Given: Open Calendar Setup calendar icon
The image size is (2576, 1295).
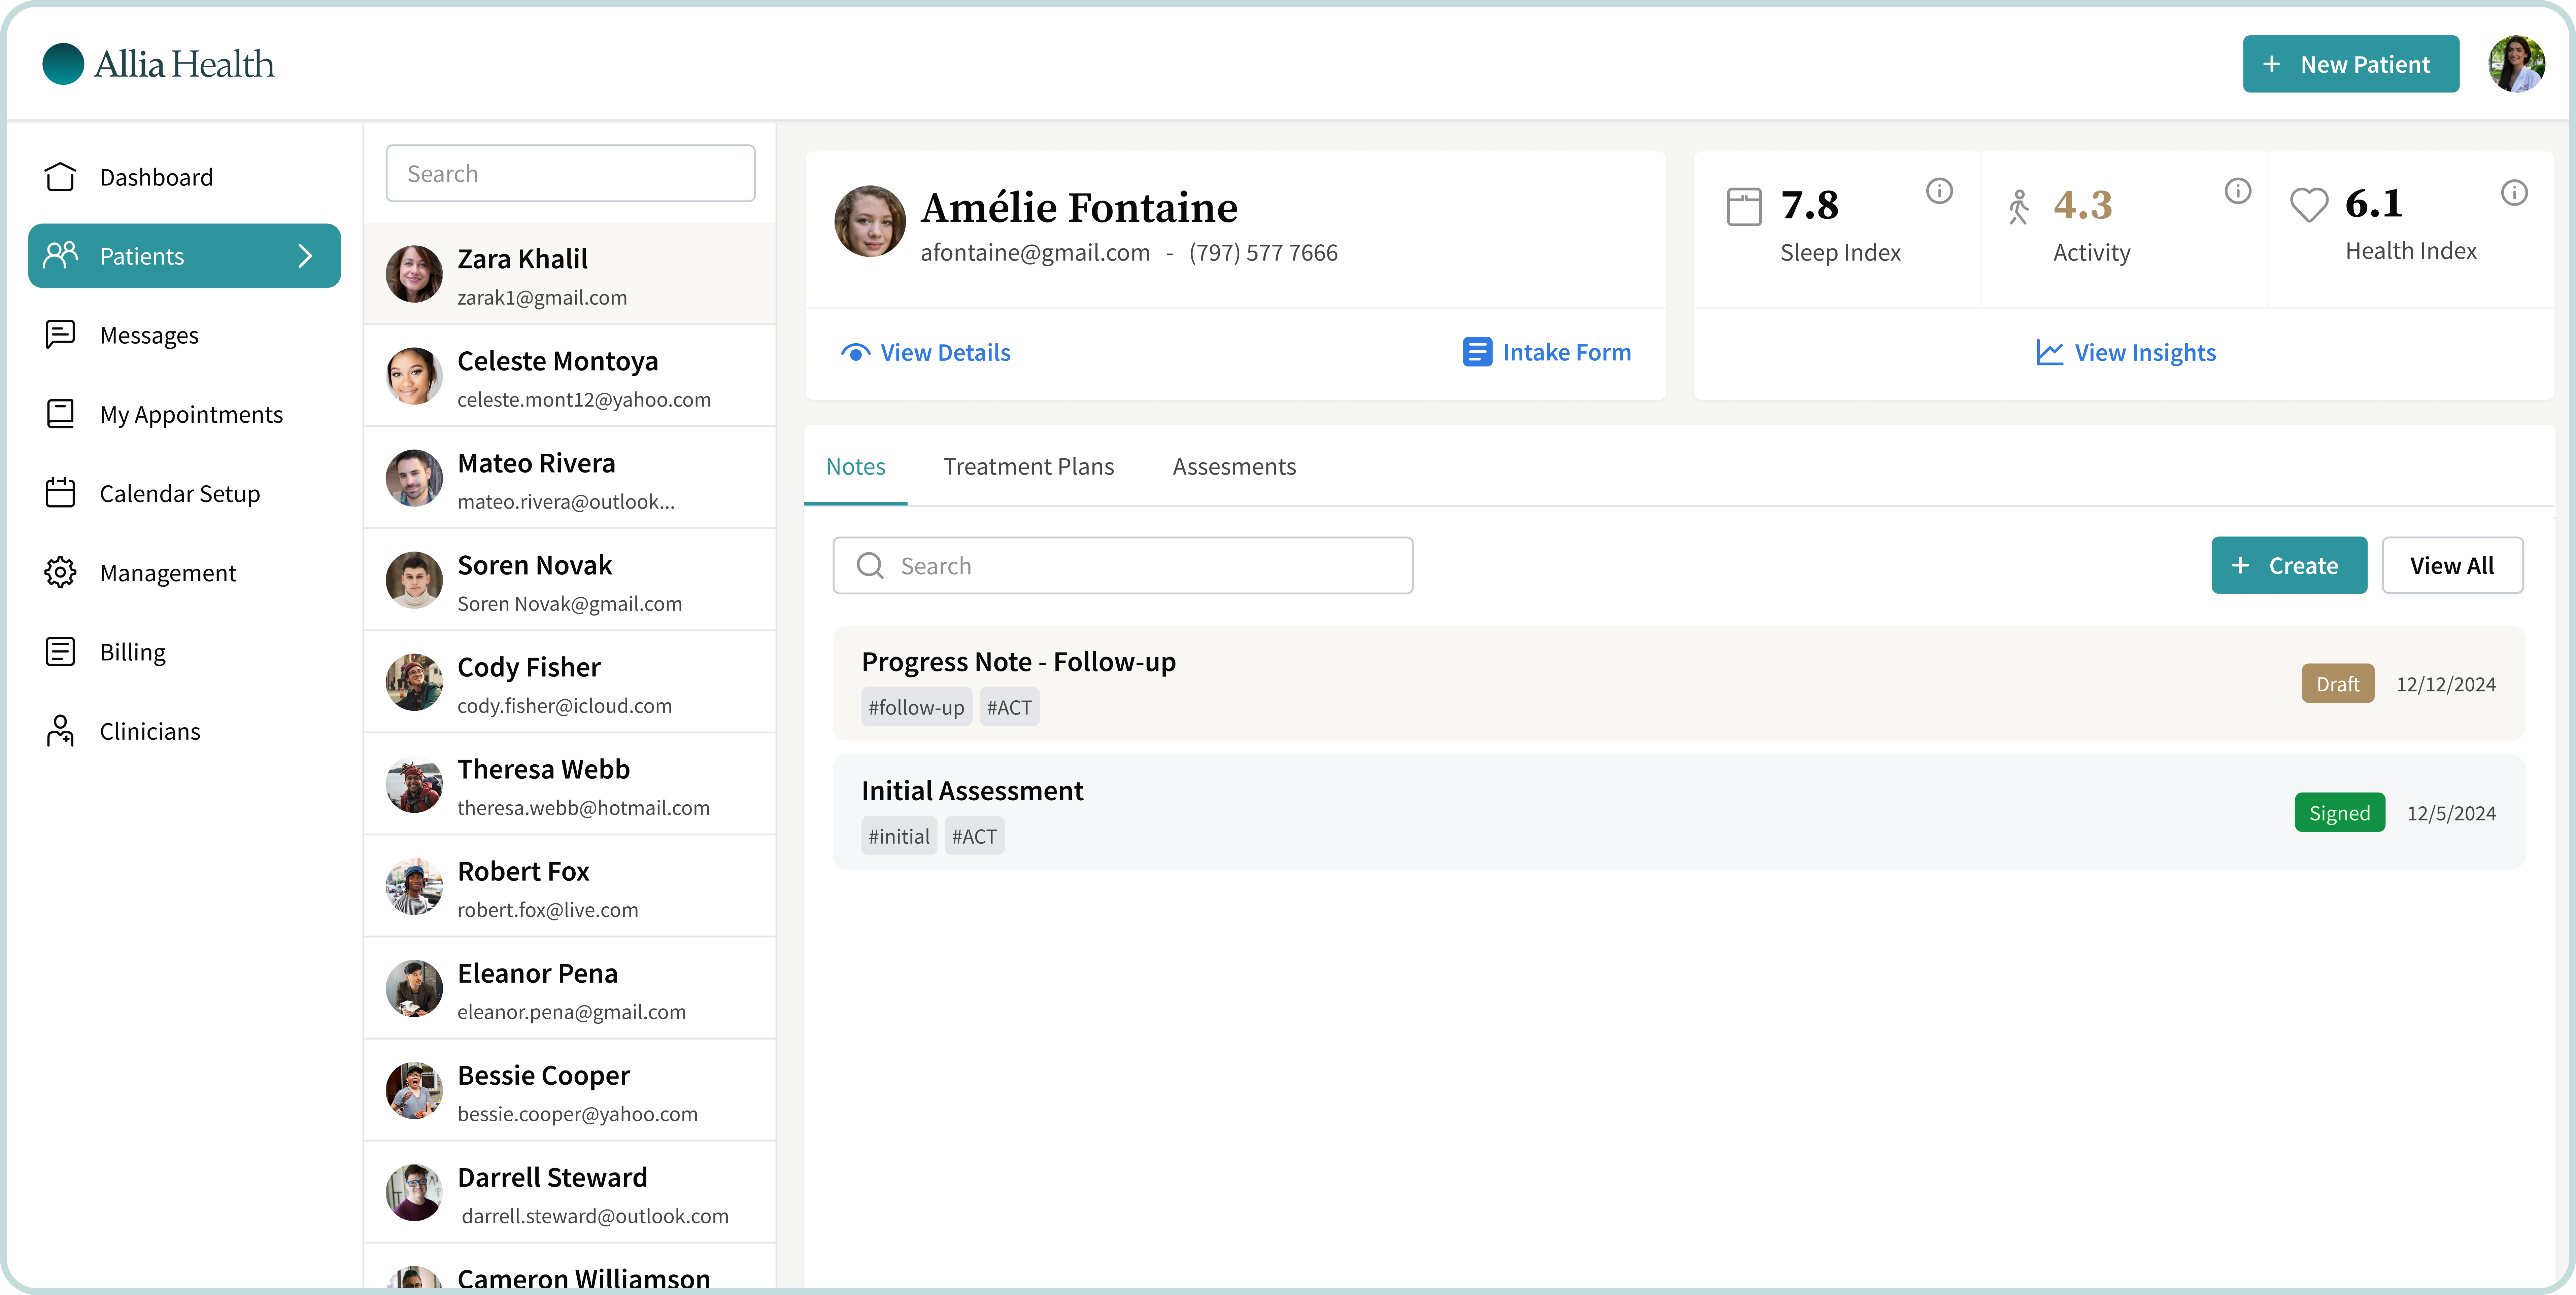Looking at the screenshot, I should coord(60,493).
